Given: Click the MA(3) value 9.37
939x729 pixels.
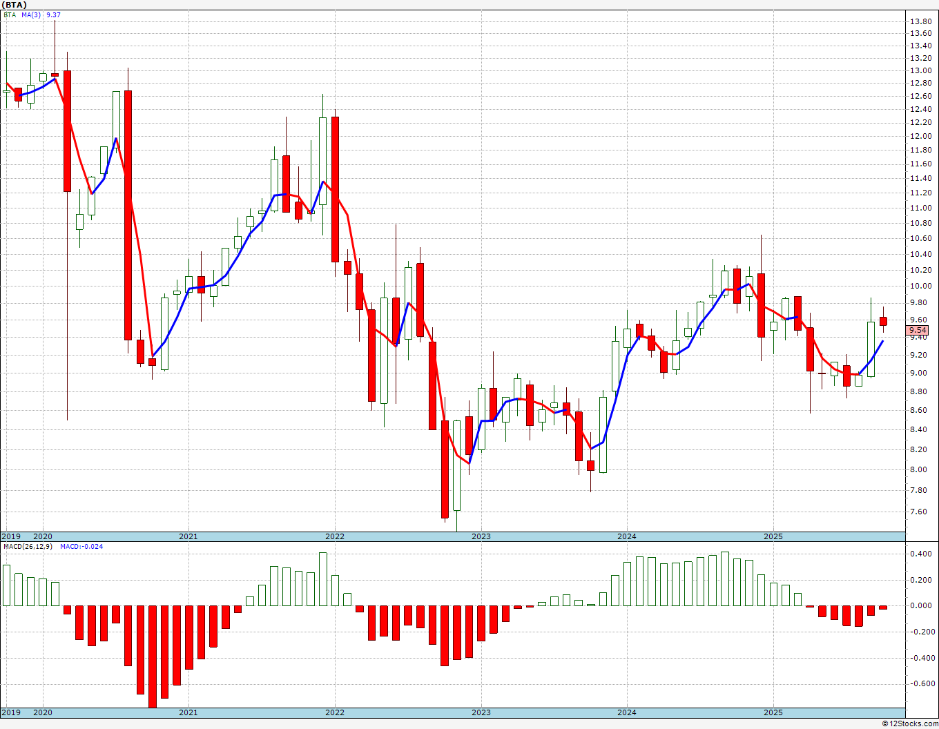Looking at the screenshot, I should (x=53, y=14).
